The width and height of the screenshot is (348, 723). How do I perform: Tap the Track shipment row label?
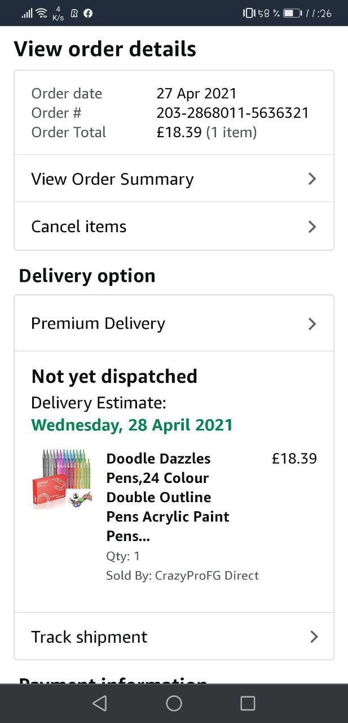89,637
